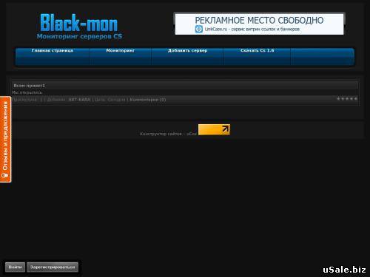Click the lightbulb icon on the feedback tab
Image resolution: width=370 pixels, height=277 pixels.
point(5,175)
